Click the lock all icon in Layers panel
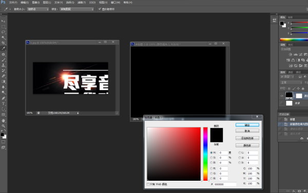The width and height of the screenshot is (308, 193). [303, 89]
